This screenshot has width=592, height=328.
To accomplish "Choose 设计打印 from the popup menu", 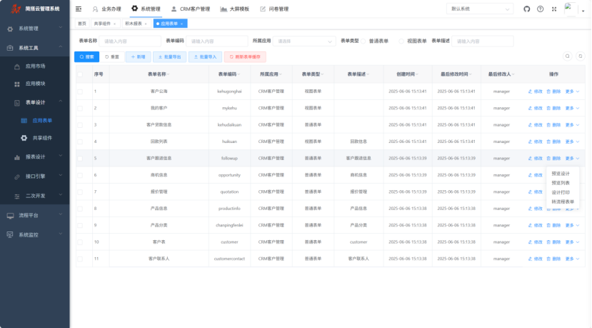I will point(561,192).
